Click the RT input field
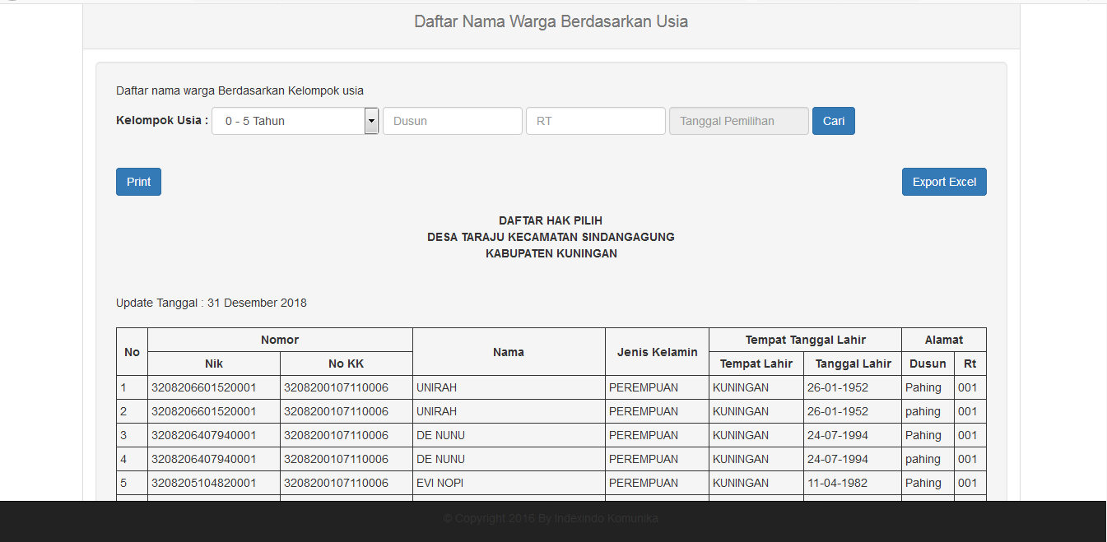1107x542 pixels. click(595, 121)
